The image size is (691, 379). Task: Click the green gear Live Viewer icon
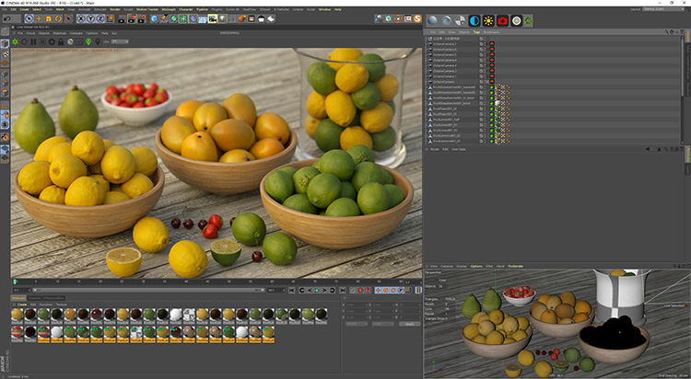pyautogui.click(x=15, y=41)
